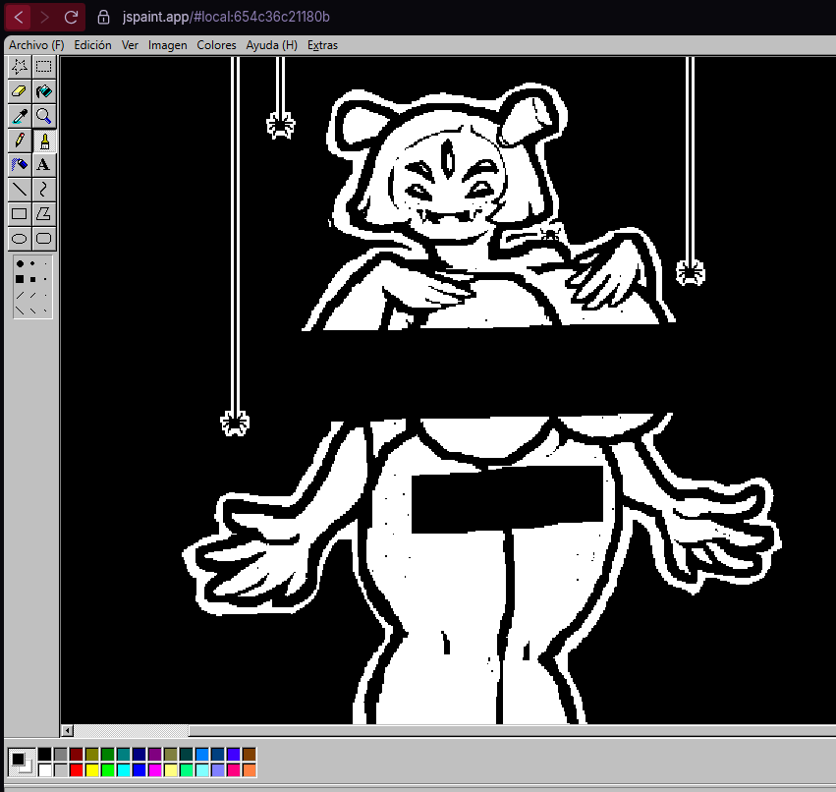Pick the navy blue palette color

tap(139, 754)
